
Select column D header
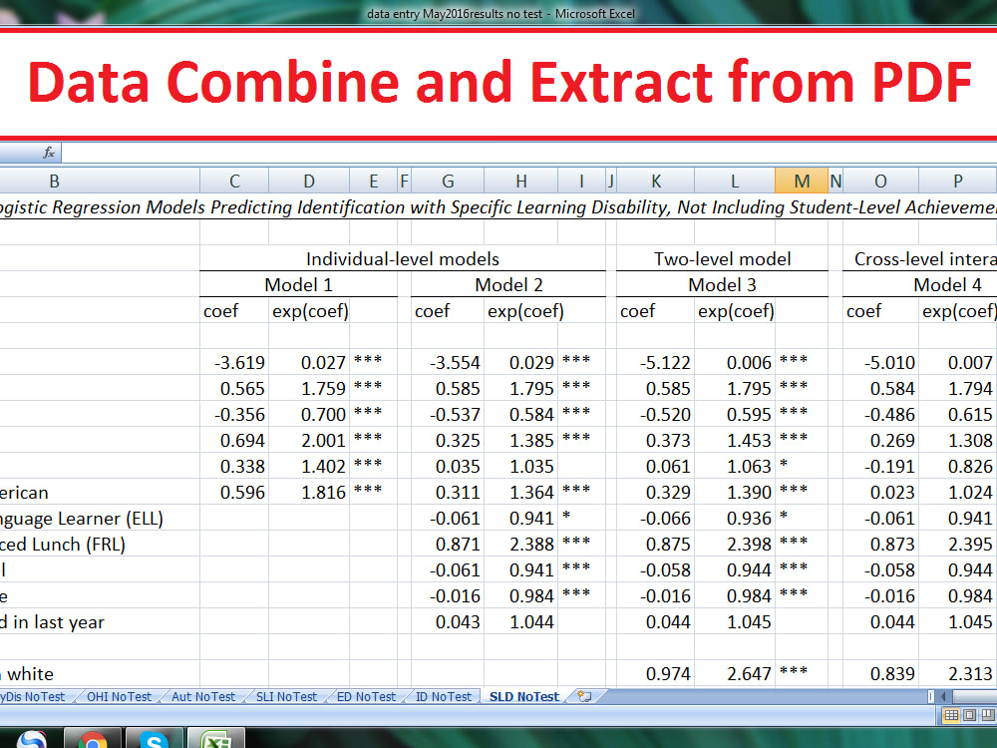coord(308,182)
